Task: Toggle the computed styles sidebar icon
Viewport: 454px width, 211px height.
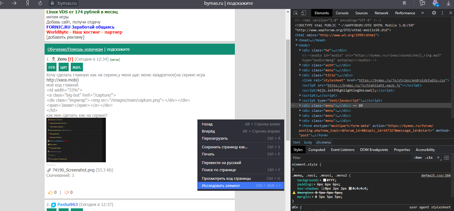Action: (446, 158)
